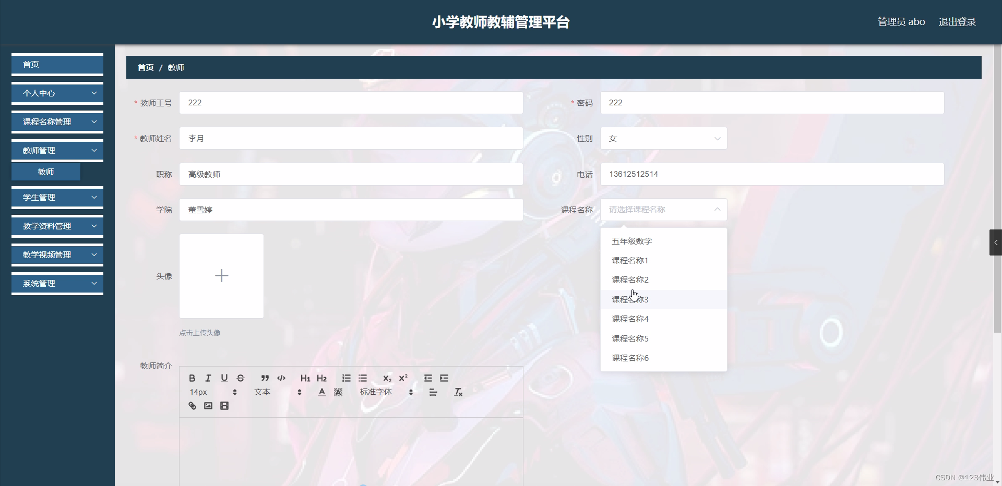Open the 教师 item under 教师管理
The width and height of the screenshot is (1002, 486).
coord(46,172)
